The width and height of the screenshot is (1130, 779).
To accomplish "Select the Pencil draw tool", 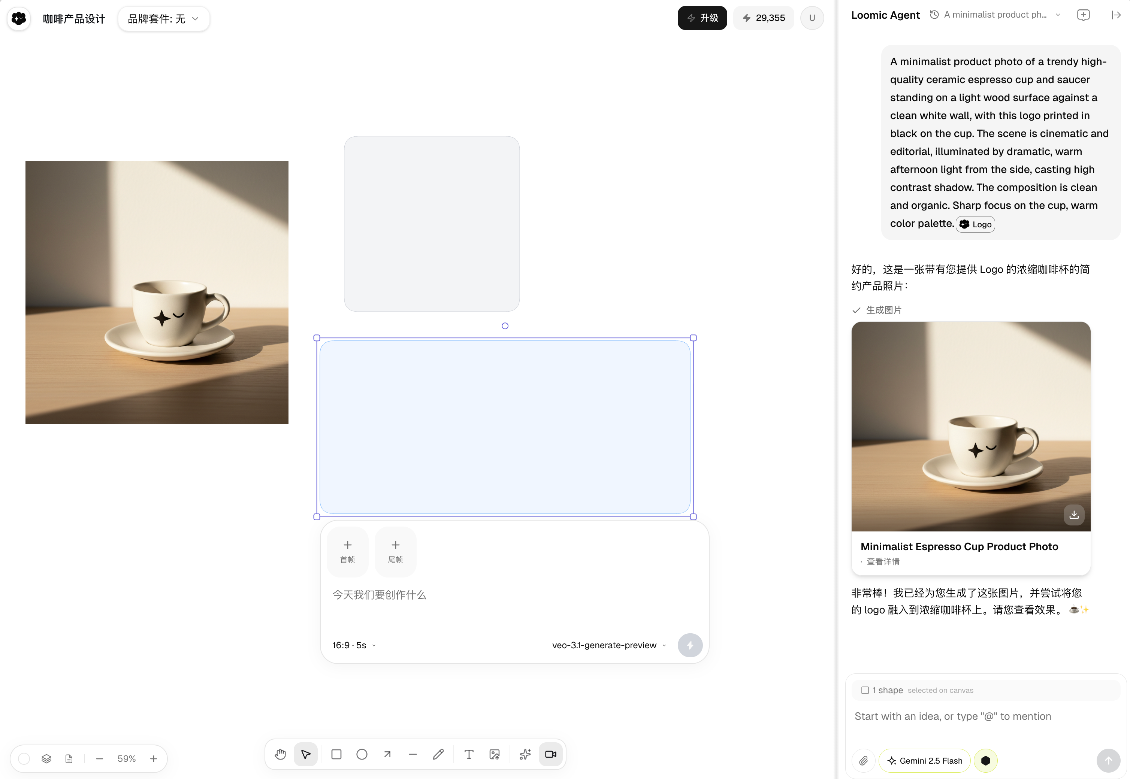I will tap(438, 755).
